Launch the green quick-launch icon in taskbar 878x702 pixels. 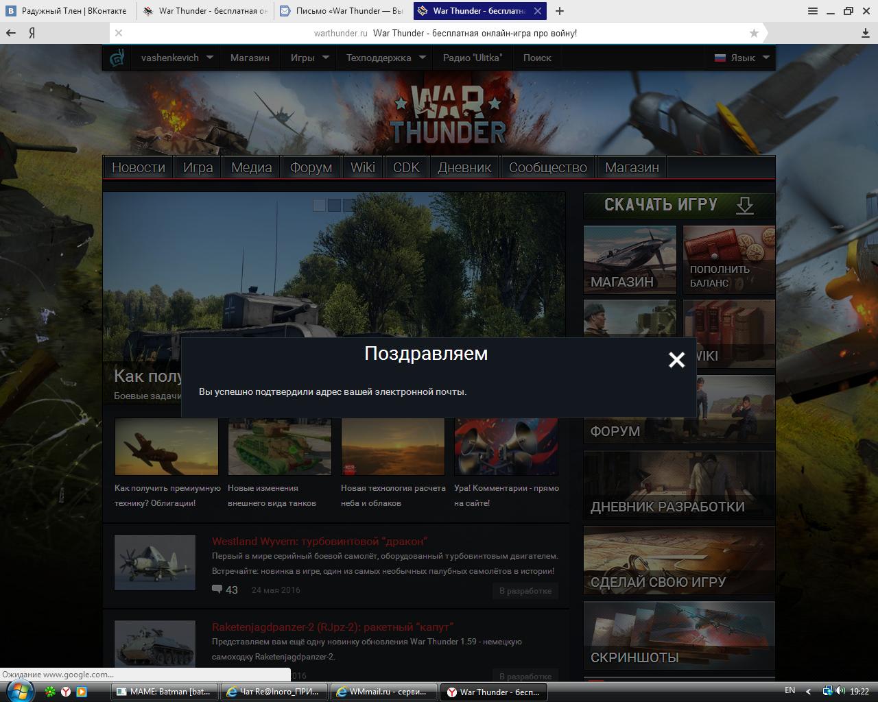point(50,692)
